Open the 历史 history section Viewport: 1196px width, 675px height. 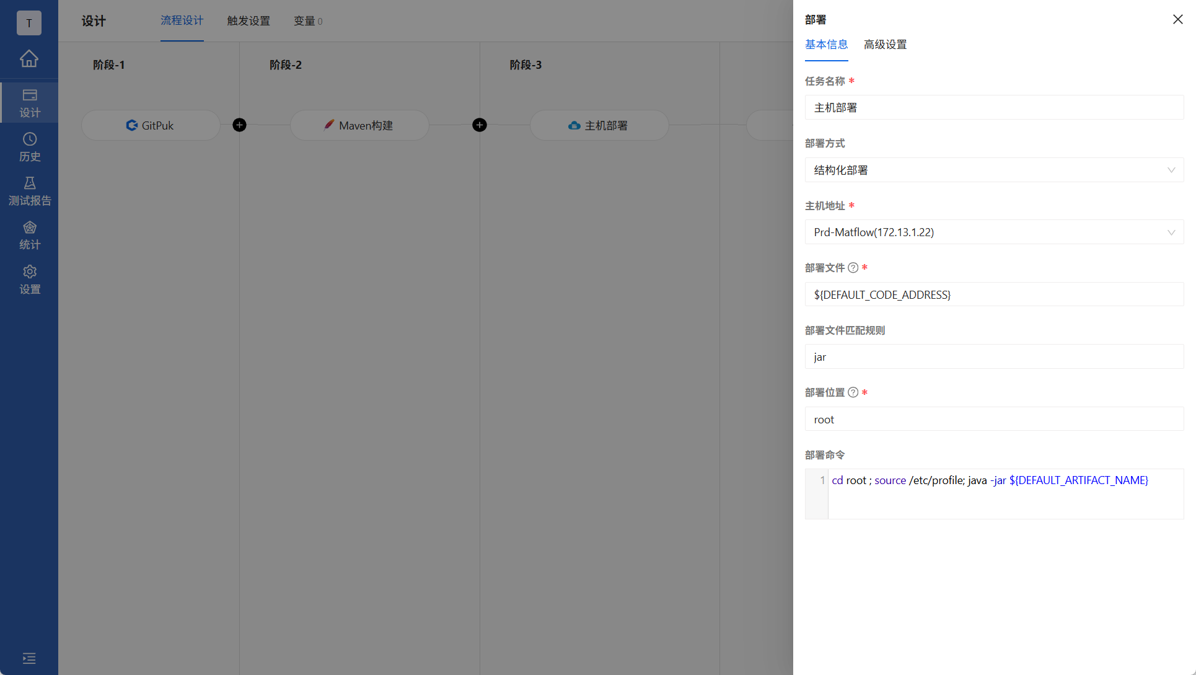pos(29,147)
